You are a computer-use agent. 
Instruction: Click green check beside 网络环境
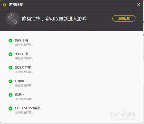pos(10,40)
